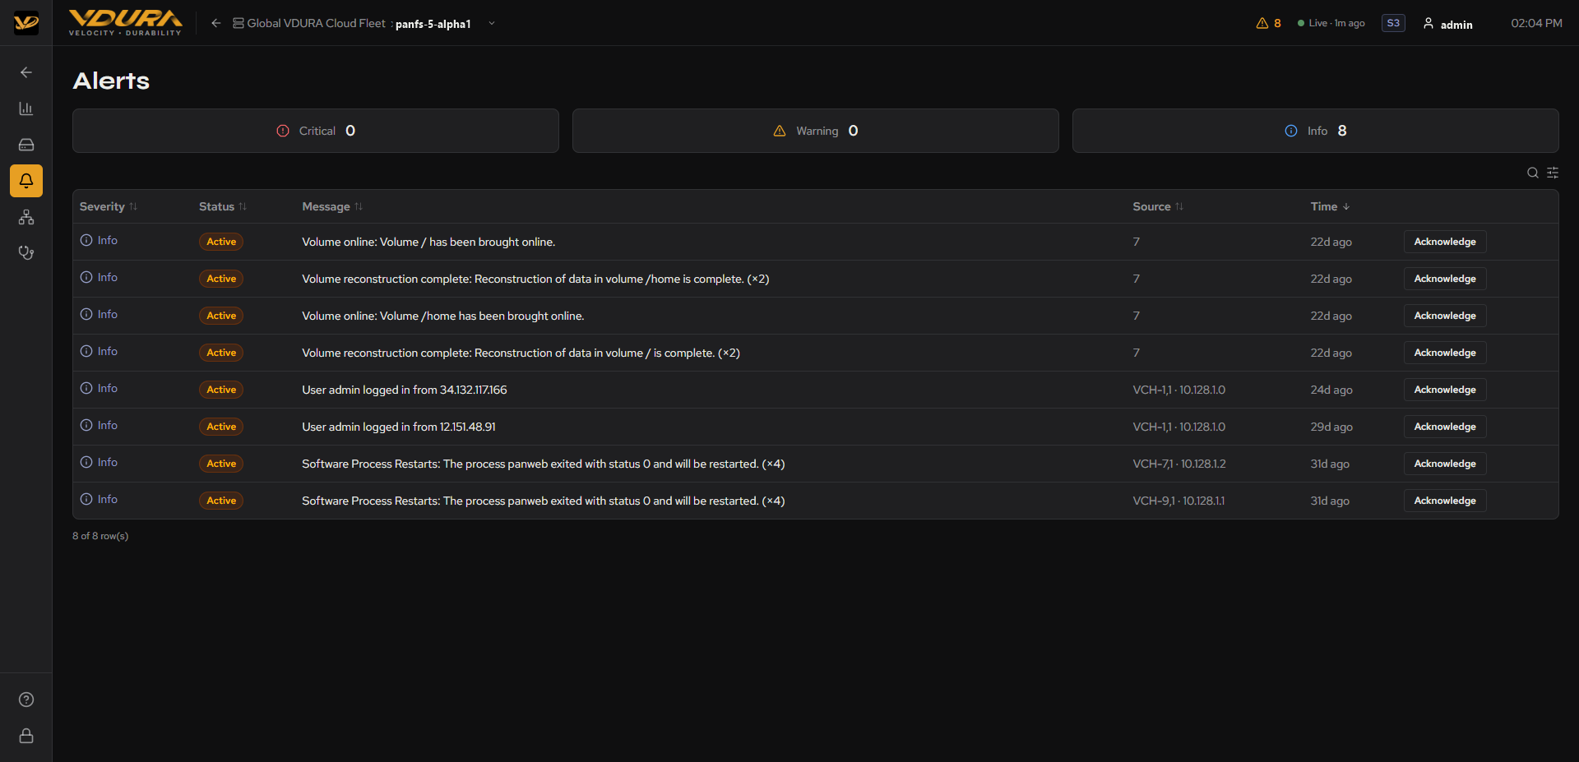This screenshot has height=762, width=1579.
Task: Click the '8 of 8 row(s)' text
Action: pyautogui.click(x=100, y=536)
